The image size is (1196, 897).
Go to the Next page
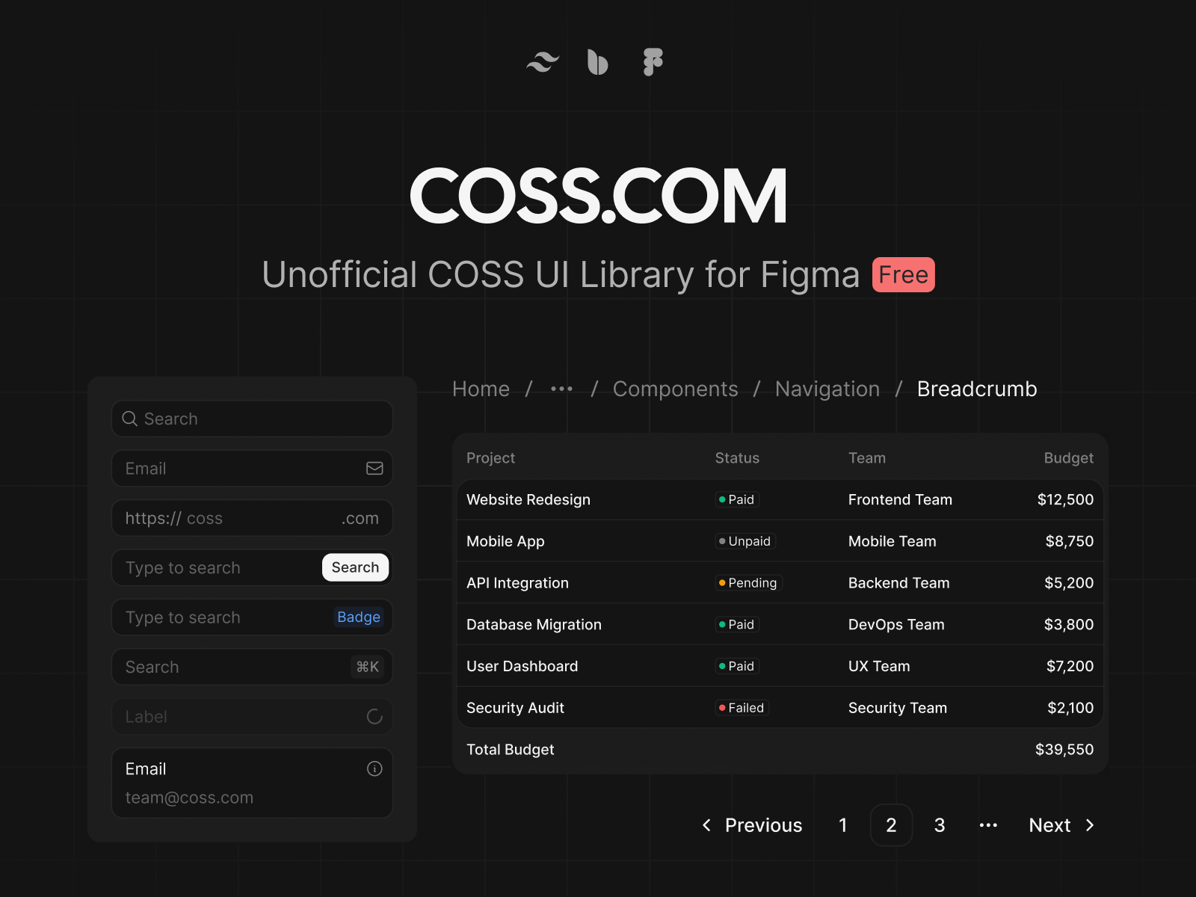1061,825
